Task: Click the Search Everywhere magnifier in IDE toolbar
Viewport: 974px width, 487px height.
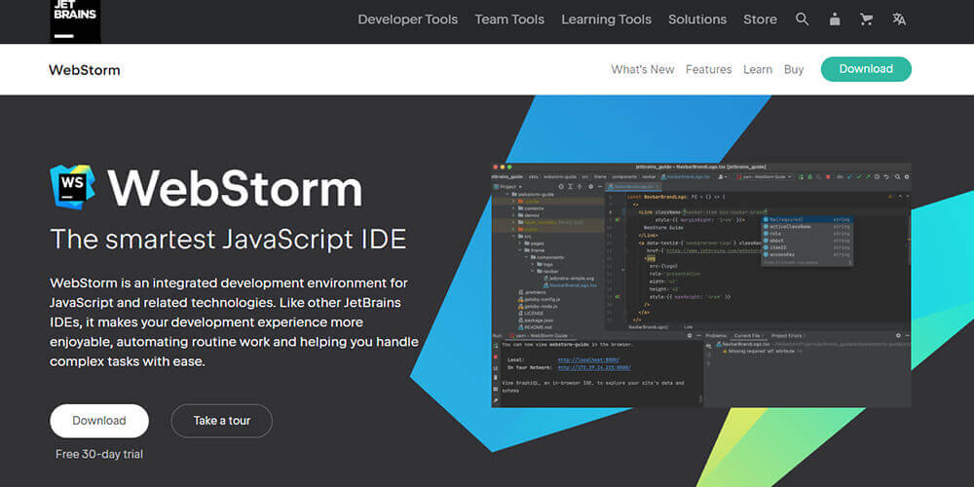Action: (898, 177)
